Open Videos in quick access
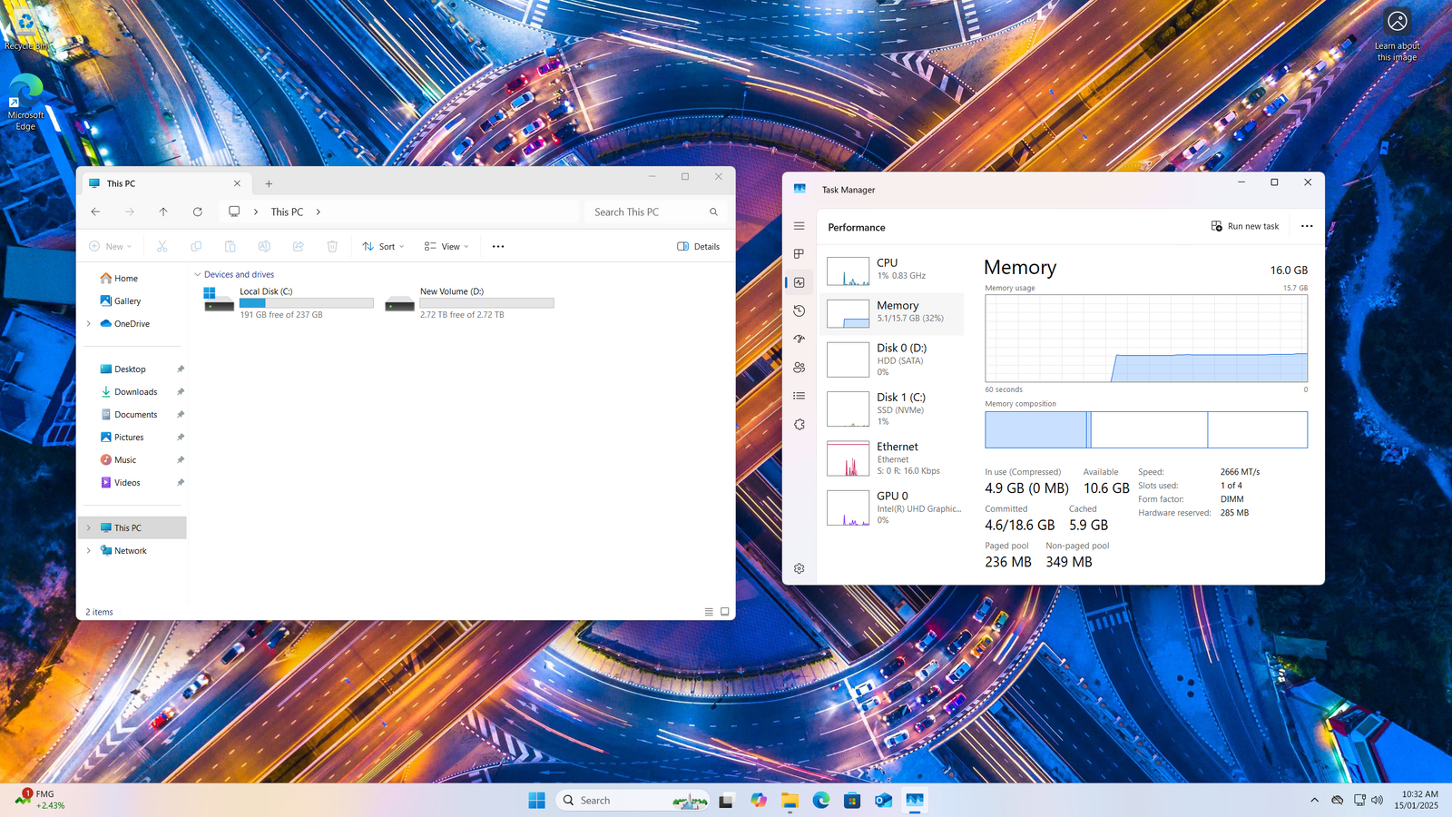The height and width of the screenshot is (817, 1452). tap(127, 483)
